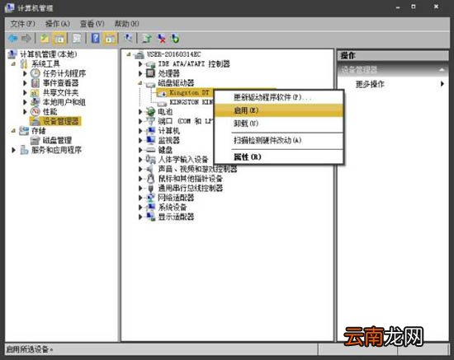Select 事件查看器 in the left tree

(x=60, y=83)
